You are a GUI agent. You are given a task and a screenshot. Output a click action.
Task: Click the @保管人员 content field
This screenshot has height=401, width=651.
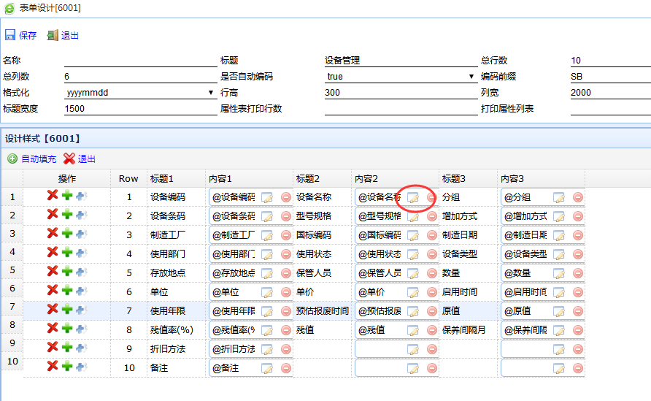(379, 273)
